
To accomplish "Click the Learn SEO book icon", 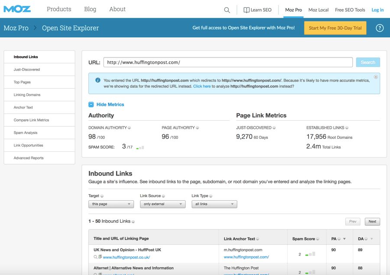I will 246,10.
